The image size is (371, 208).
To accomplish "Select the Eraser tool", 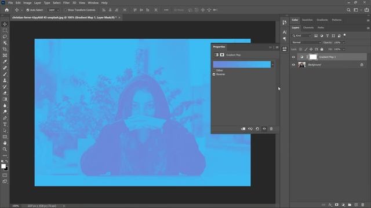I will pyautogui.click(x=5, y=93).
